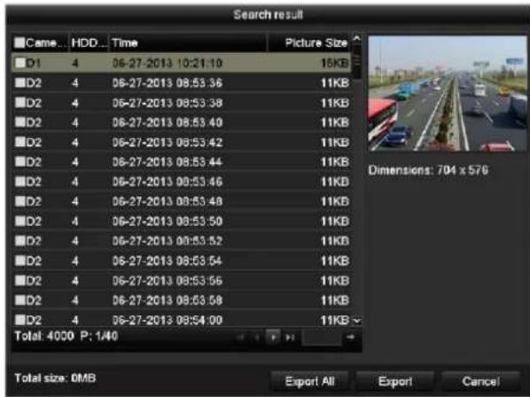Go to the previous results page
The width and height of the screenshot is (530, 397).
(257, 338)
